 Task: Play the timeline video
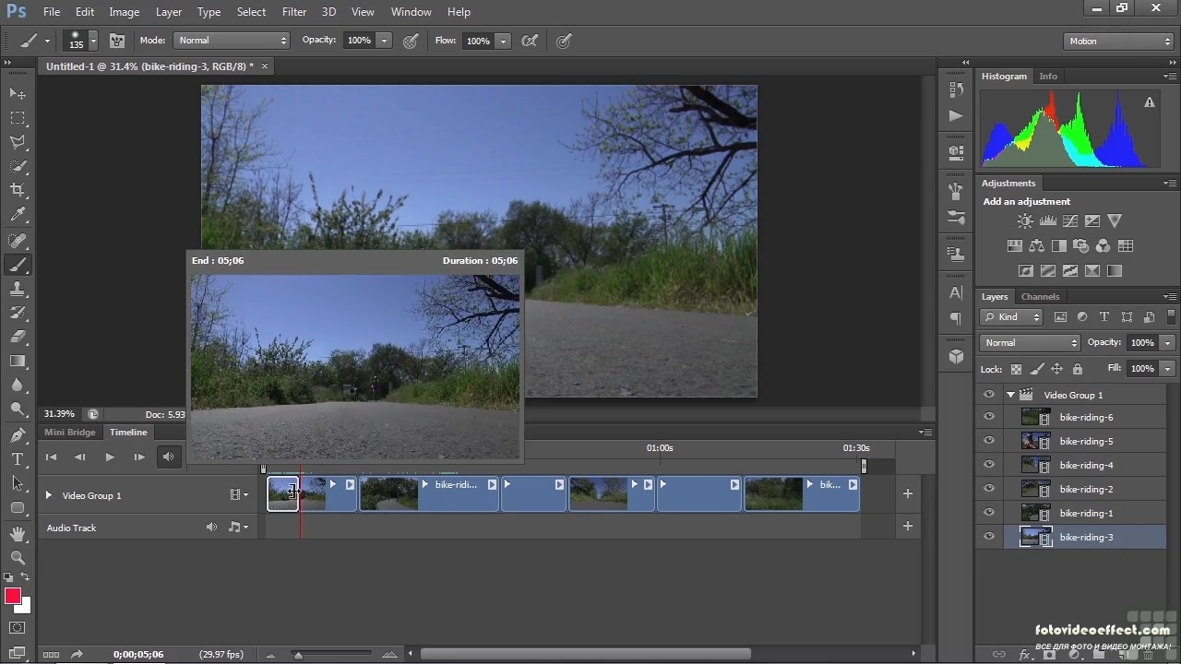[x=110, y=456]
